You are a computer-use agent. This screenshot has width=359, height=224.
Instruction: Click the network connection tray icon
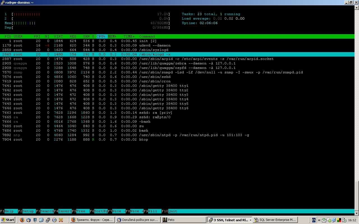pos(334,220)
